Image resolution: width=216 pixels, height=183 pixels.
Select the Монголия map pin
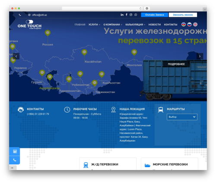click(x=134, y=52)
